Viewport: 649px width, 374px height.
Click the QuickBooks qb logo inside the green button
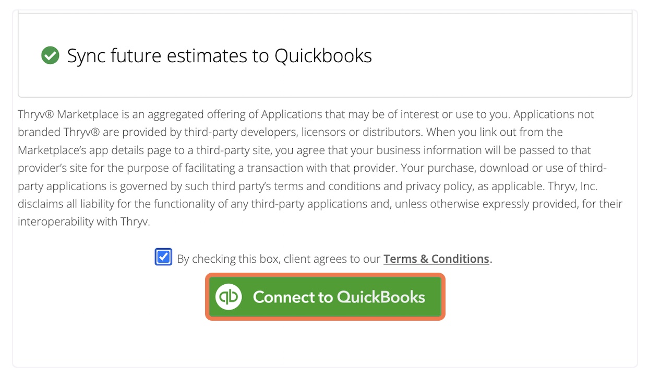tap(229, 297)
